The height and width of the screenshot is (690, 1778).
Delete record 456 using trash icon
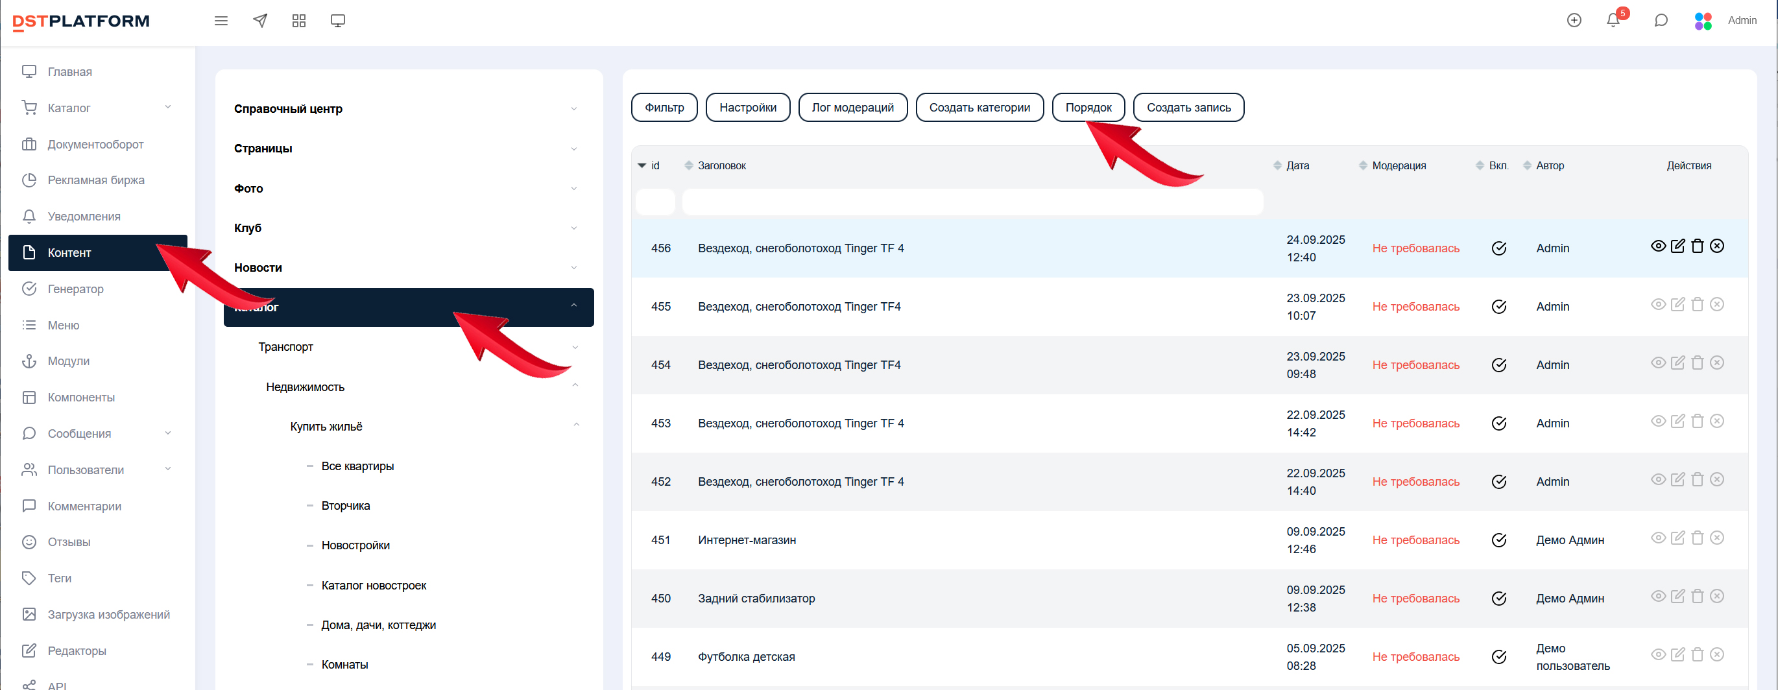(1698, 246)
